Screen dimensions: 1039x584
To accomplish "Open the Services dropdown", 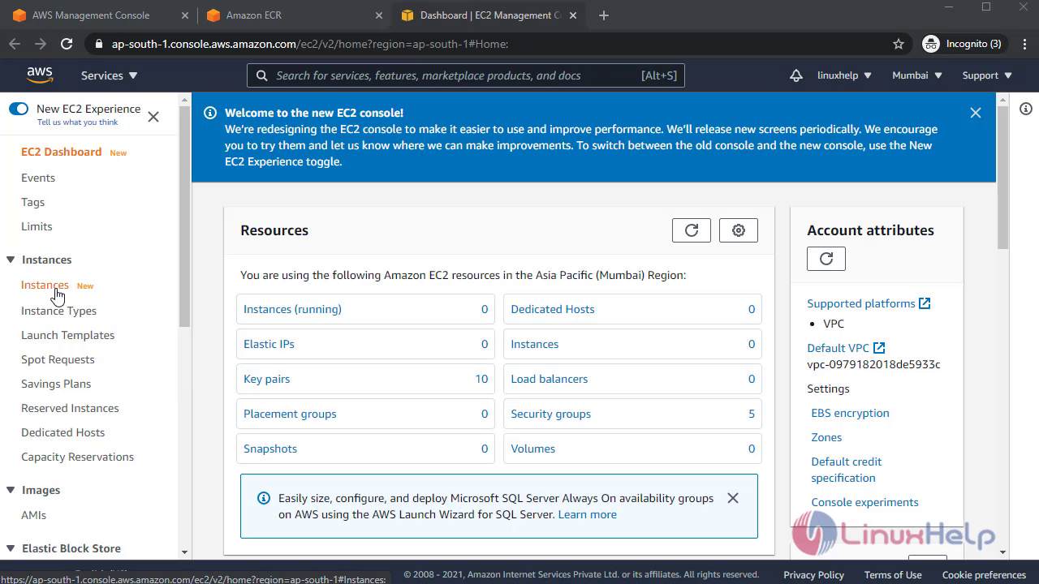I will click(x=109, y=75).
